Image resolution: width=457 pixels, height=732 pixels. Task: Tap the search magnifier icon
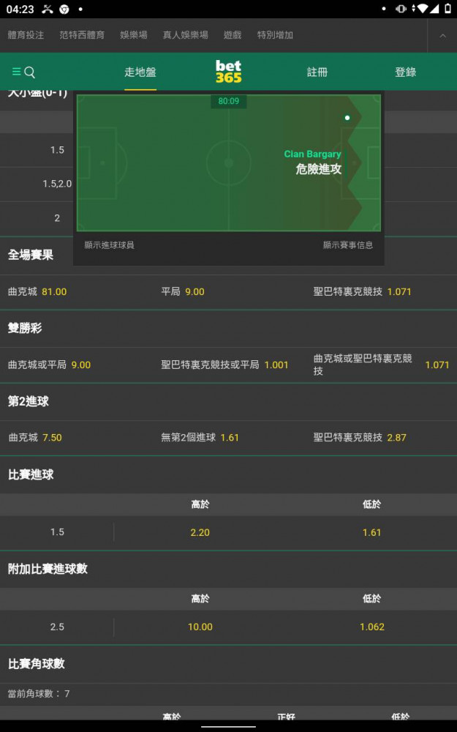30,72
